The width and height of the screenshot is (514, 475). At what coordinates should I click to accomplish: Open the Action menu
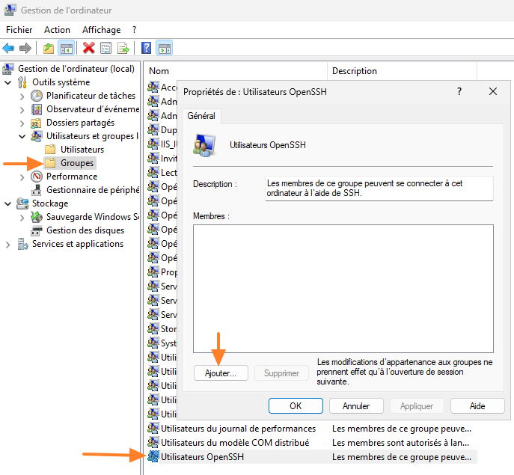[57, 30]
